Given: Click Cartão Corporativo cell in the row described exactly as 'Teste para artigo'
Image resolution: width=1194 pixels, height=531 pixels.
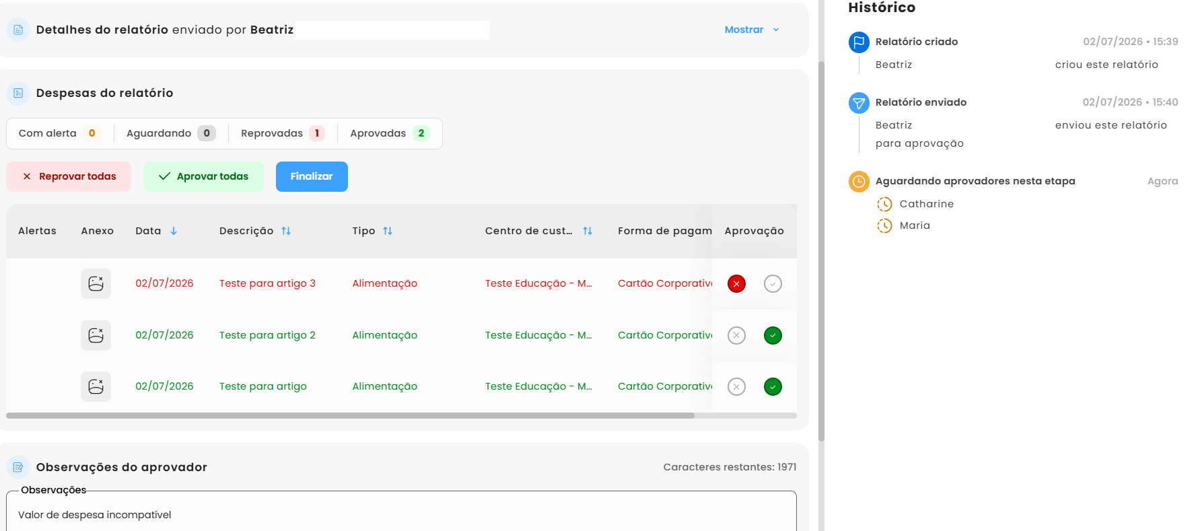Looking at the screenshot, I should click(664, 386).
